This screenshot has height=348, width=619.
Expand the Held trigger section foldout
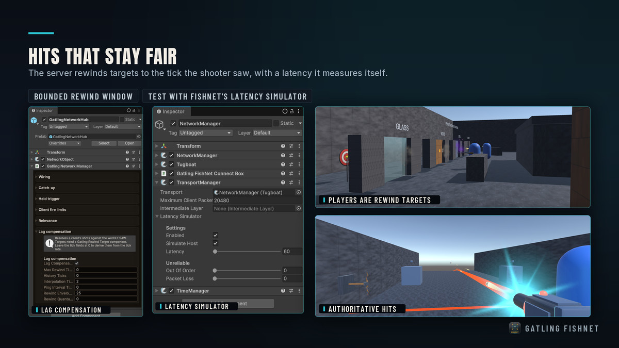click(x=36, y=198)
